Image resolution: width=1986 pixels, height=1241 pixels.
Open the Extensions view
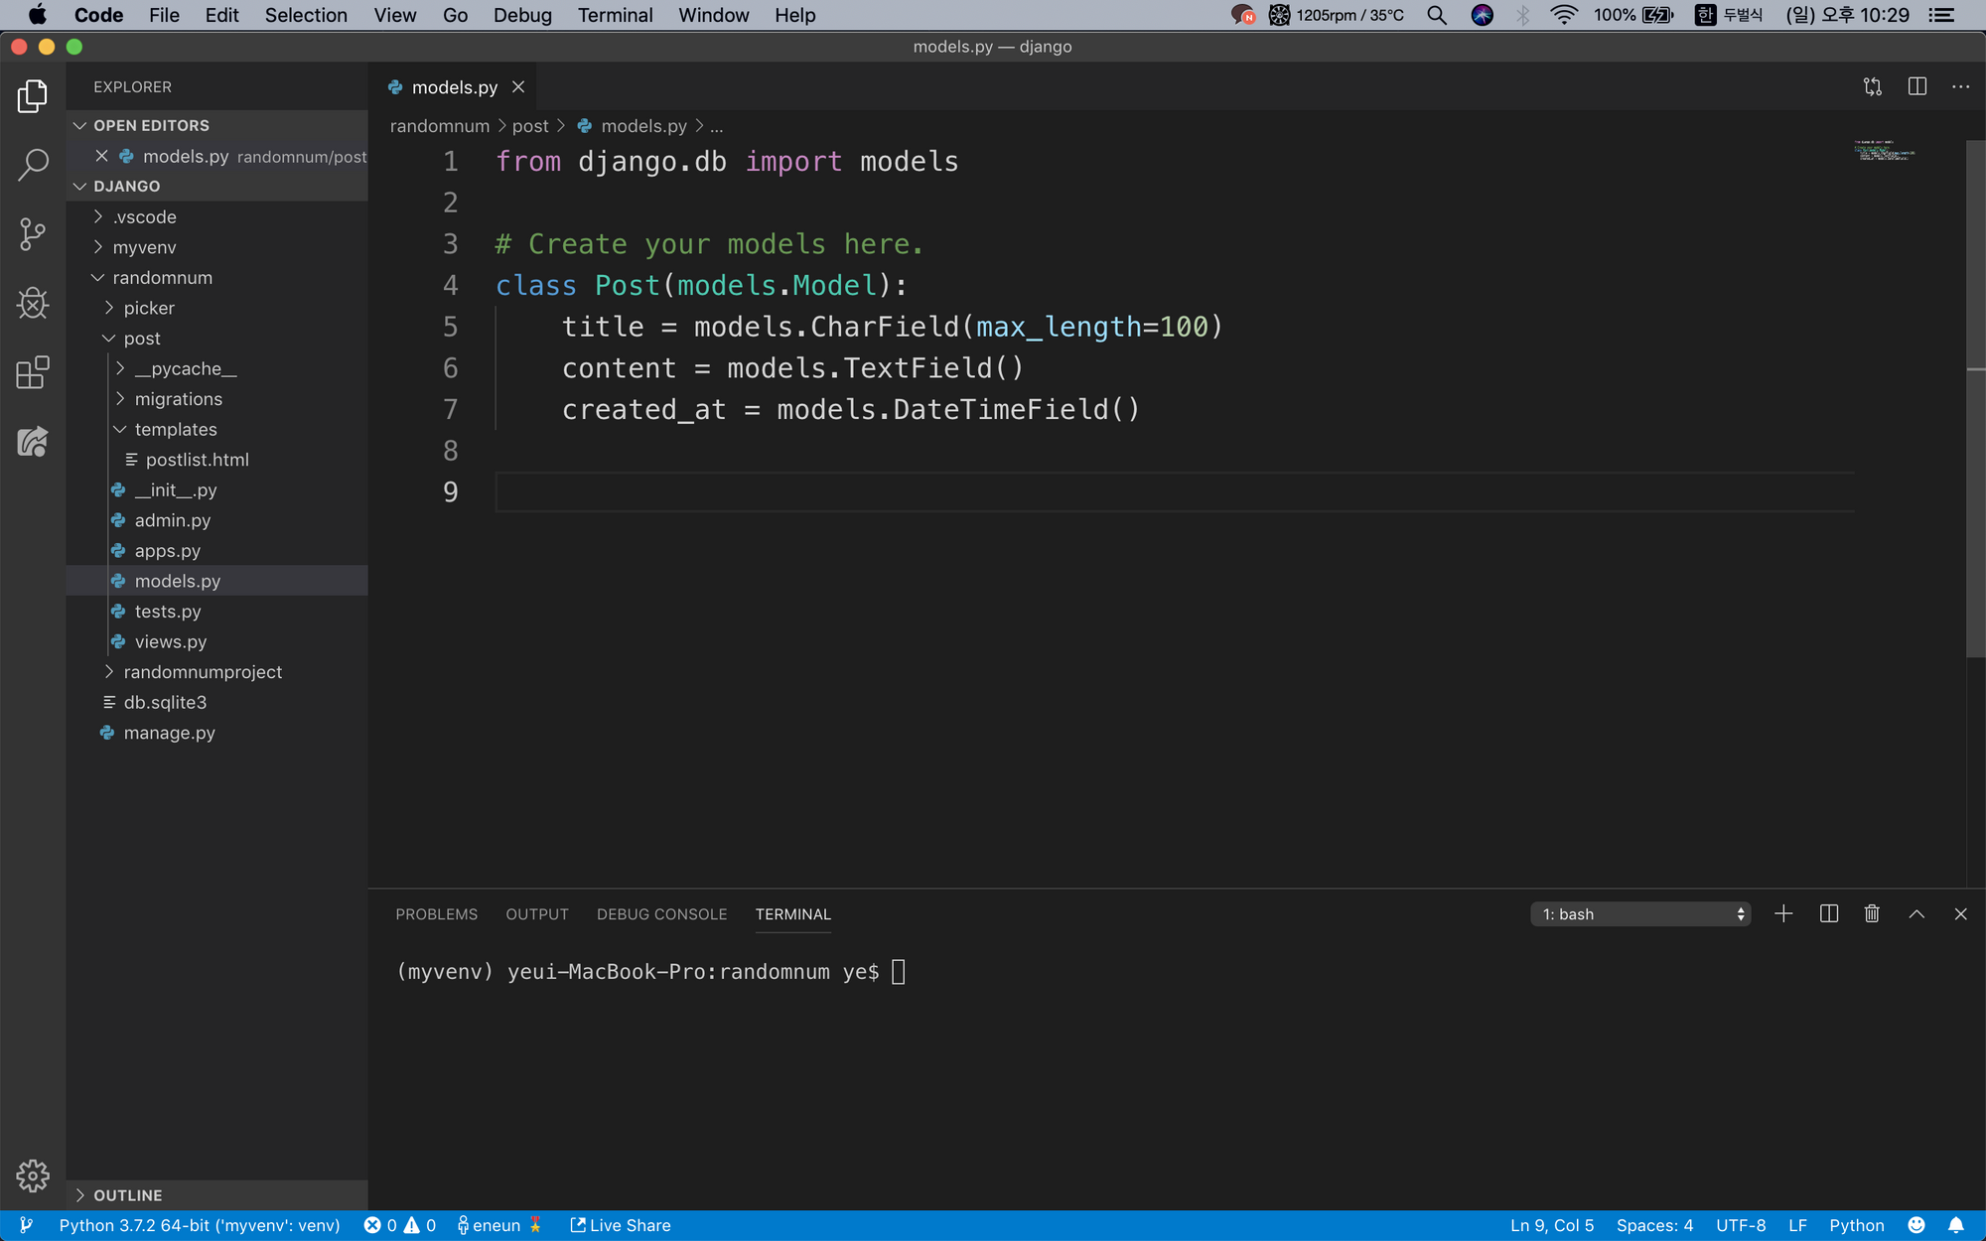pos(33,372)
